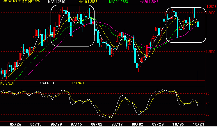Click the 10/06 date on the time axis
The image size is (217, 127).
coord(178,124)
